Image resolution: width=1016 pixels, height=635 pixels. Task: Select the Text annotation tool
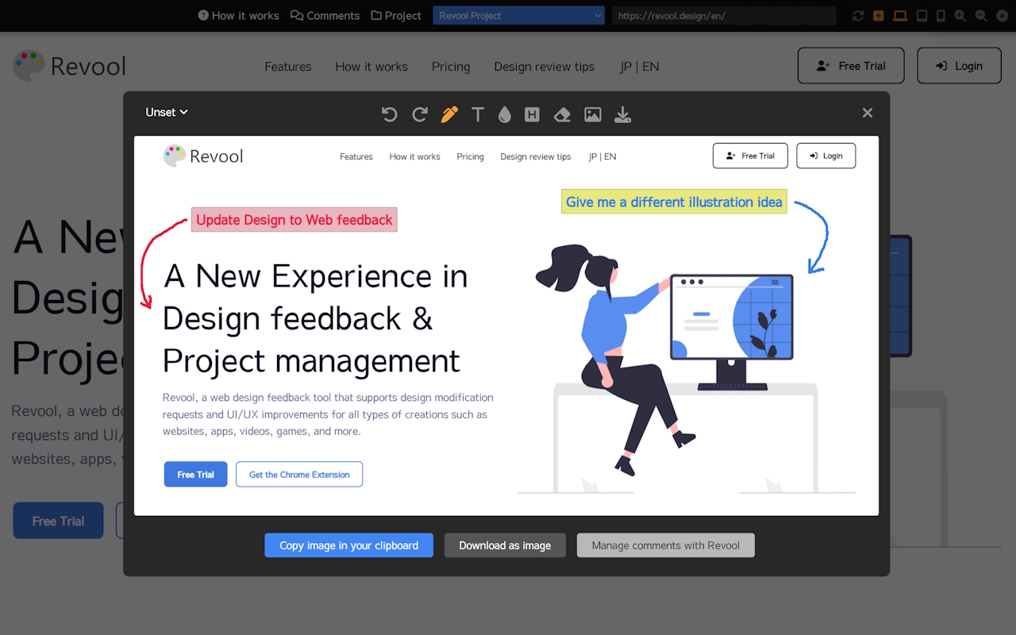click(478, 114)
